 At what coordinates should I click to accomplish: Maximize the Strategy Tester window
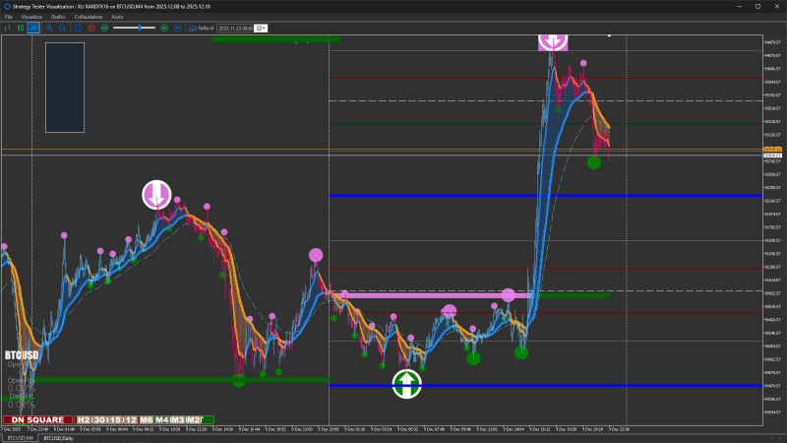(x=757, y=7)
